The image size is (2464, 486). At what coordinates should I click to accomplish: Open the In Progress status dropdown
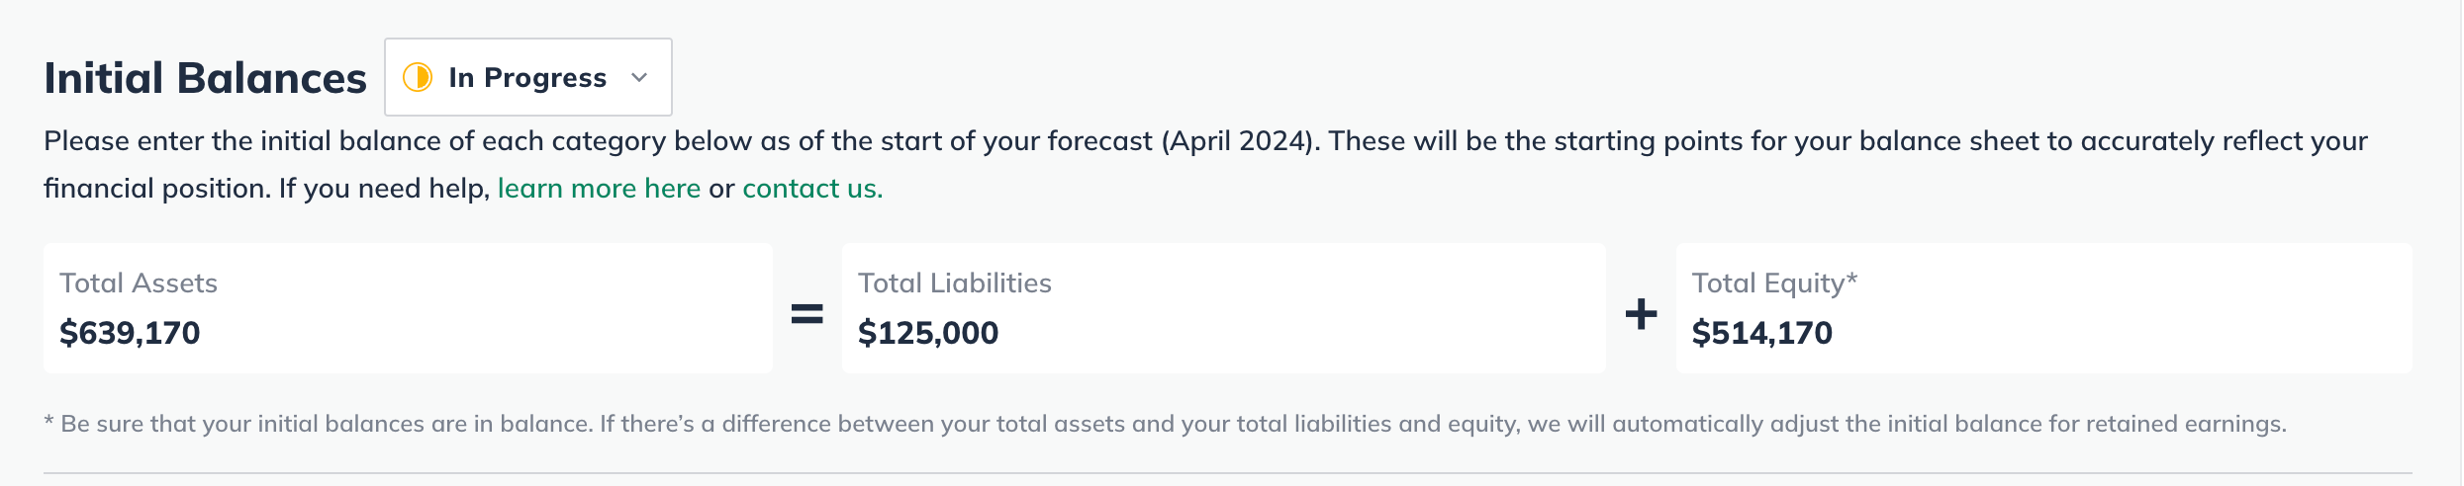[527, 77]
